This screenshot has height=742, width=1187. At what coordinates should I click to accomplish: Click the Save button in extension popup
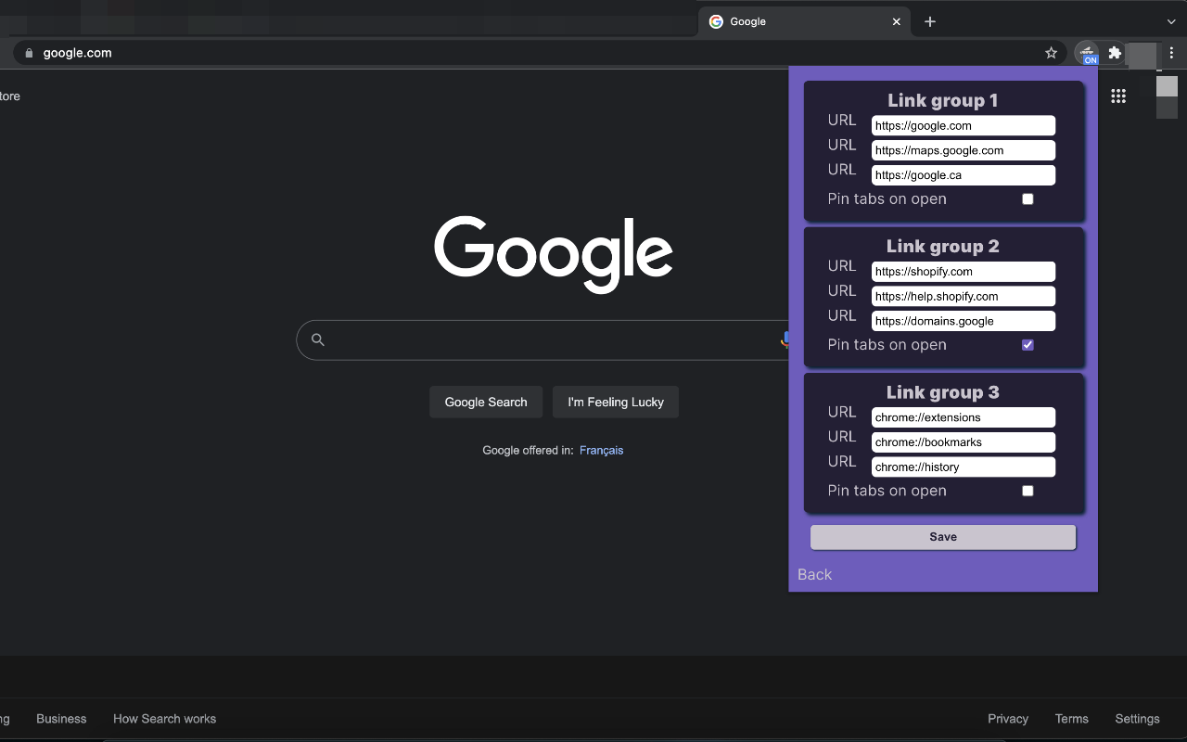(x=943, y=537)
